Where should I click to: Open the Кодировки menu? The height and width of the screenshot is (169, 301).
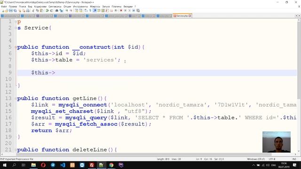click(40, 7)
